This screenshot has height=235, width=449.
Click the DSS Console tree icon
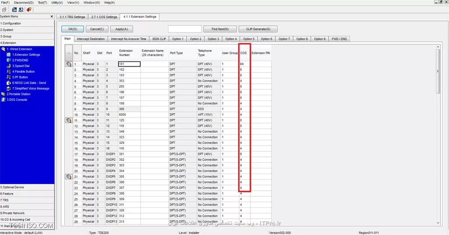click(3, 100)
